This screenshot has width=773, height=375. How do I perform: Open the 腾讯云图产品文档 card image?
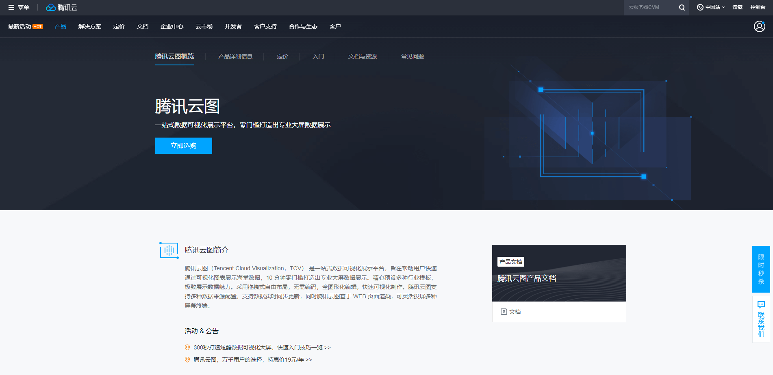559,273
